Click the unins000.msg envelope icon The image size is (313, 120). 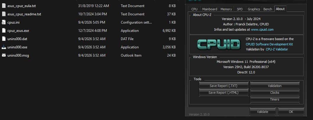(x=4, y=55)
